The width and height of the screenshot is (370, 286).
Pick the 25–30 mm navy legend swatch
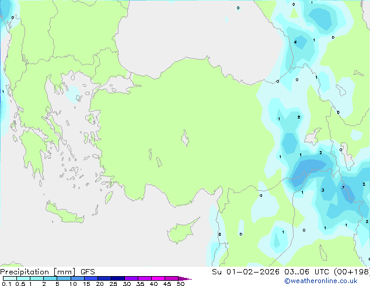[118, 278]
